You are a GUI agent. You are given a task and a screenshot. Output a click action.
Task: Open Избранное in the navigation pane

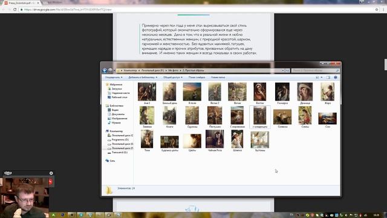tap(115, 85)
